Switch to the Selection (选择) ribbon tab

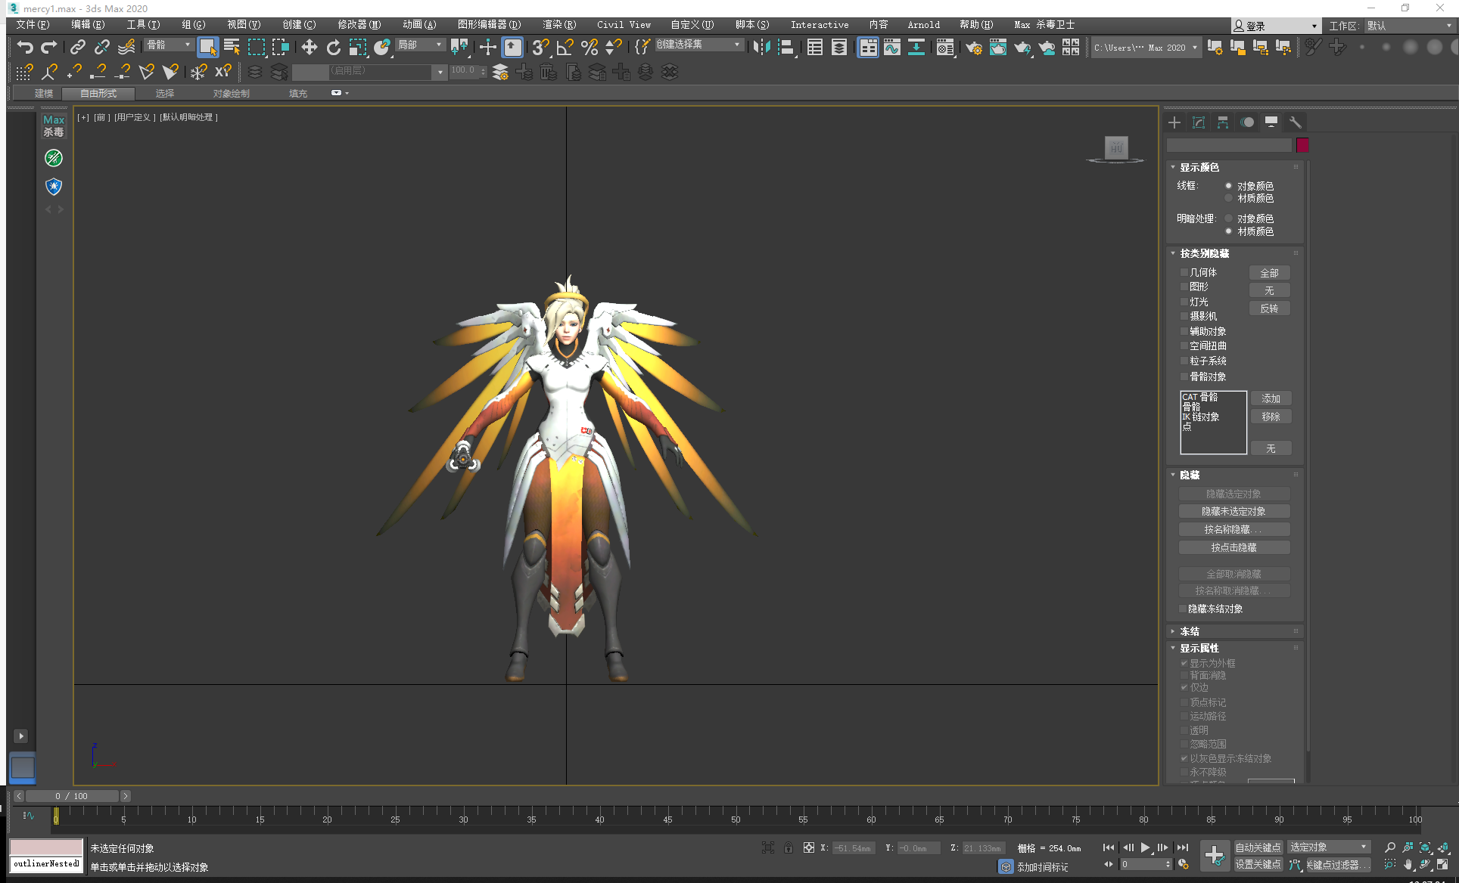(164, 94)
